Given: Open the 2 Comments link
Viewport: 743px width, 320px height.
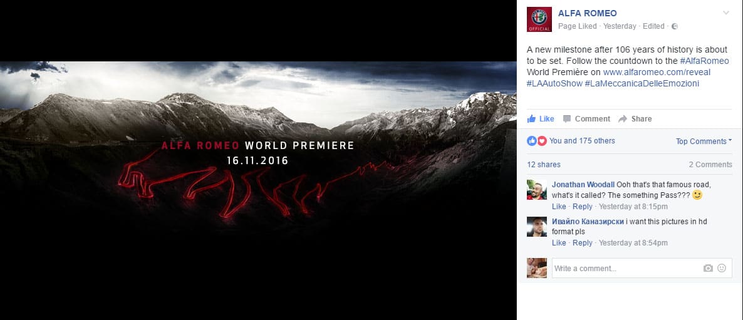Looking at the screenshot, I should point(710,165).
